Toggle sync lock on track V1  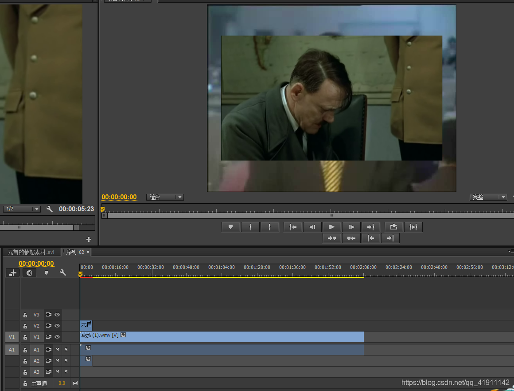click(x=48, y=337)
